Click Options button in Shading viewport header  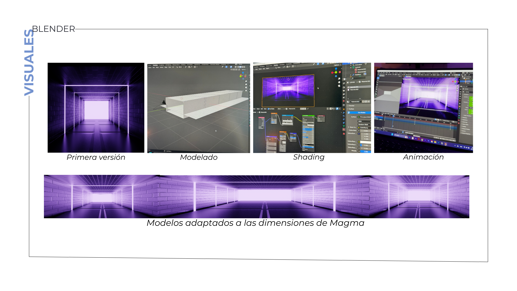[337, 65]
